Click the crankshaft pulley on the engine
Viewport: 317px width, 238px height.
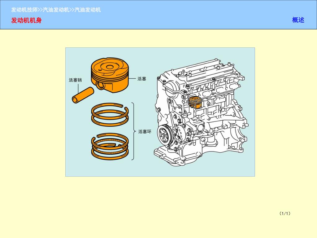165,135
